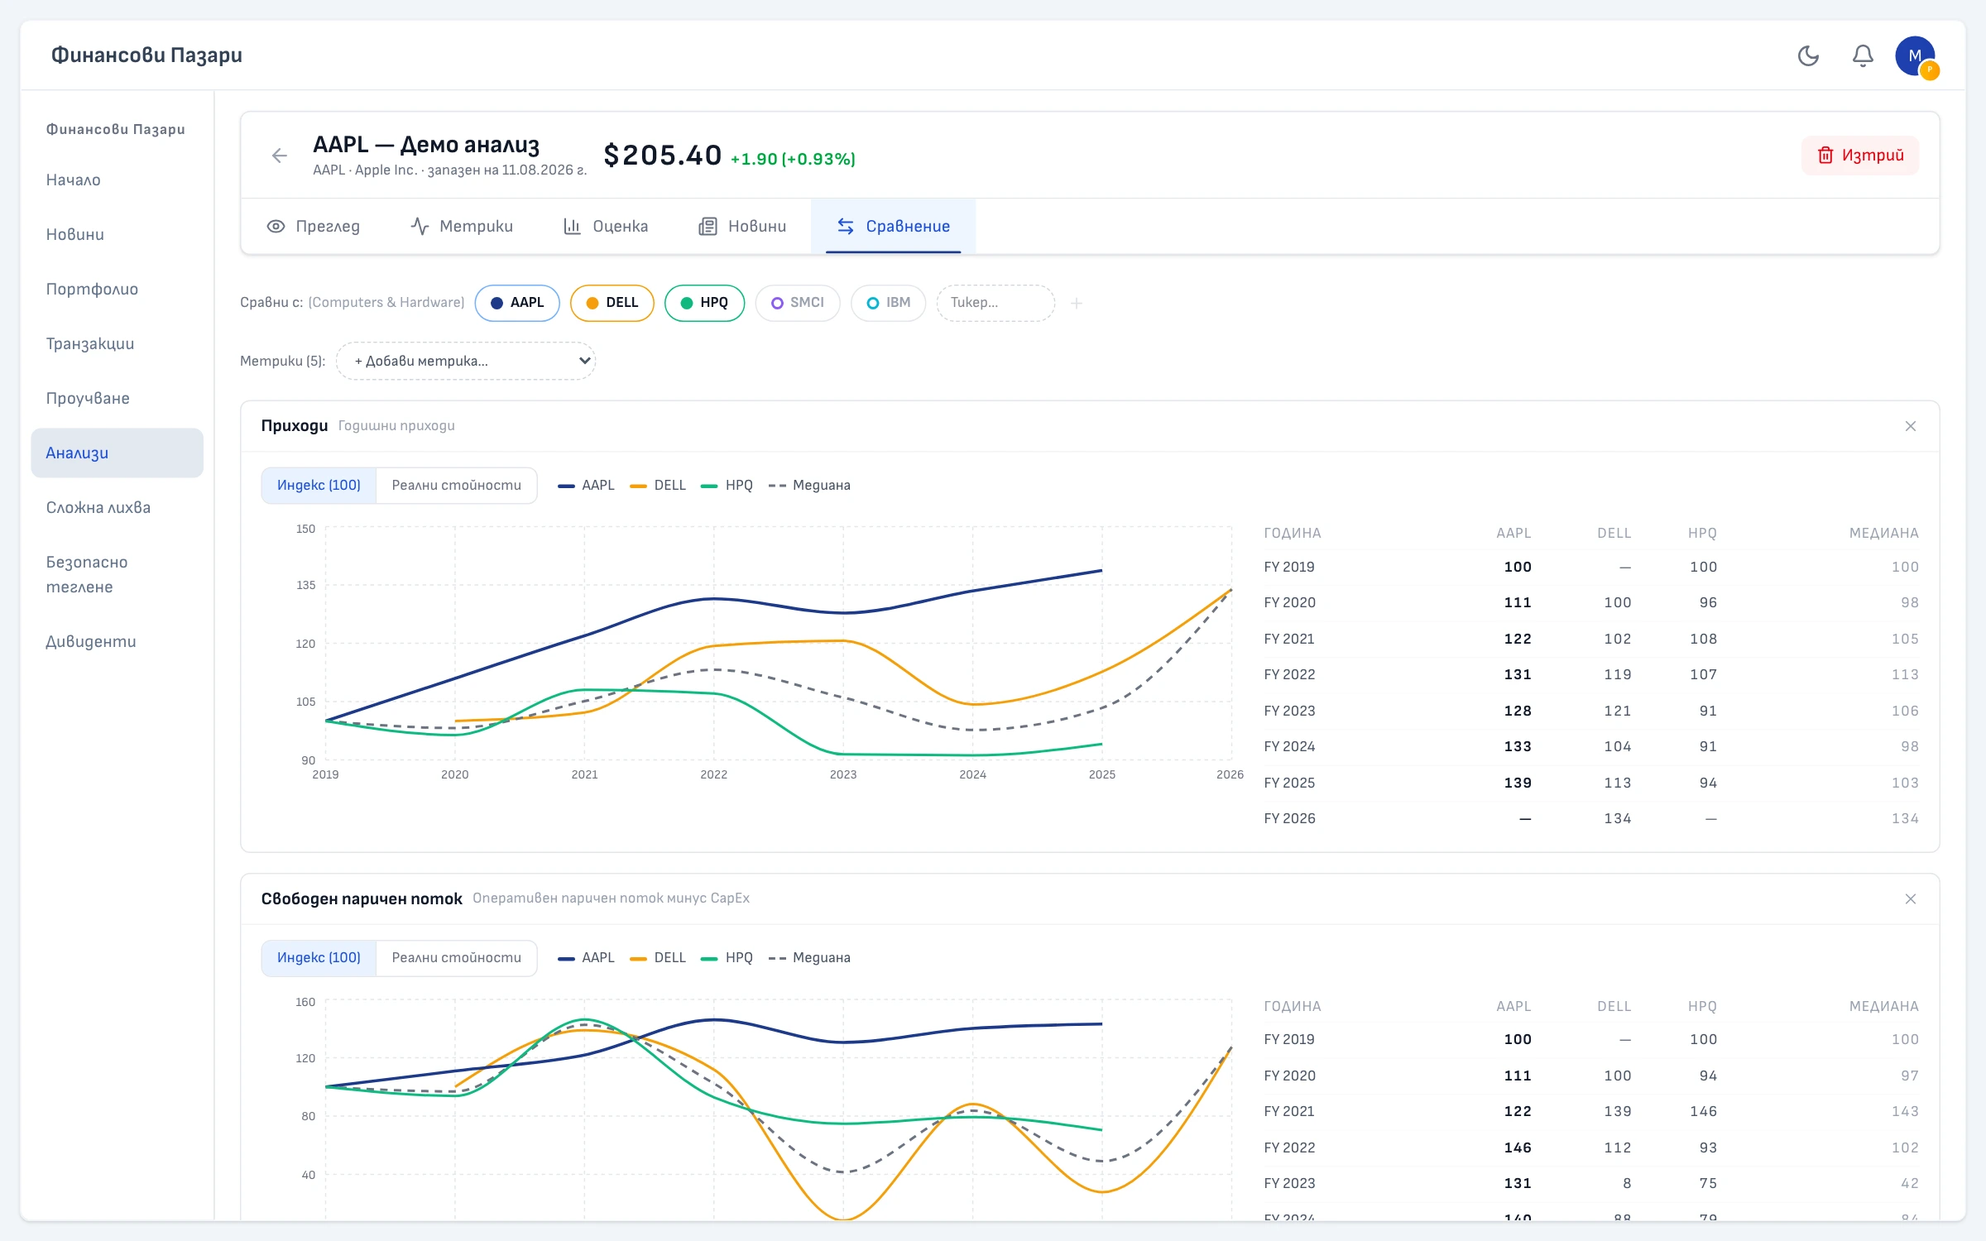Click the +1.90 (+0.93%) change value
The height and width of the screenshot is (1241, 1986).
[x=793, y=159]
